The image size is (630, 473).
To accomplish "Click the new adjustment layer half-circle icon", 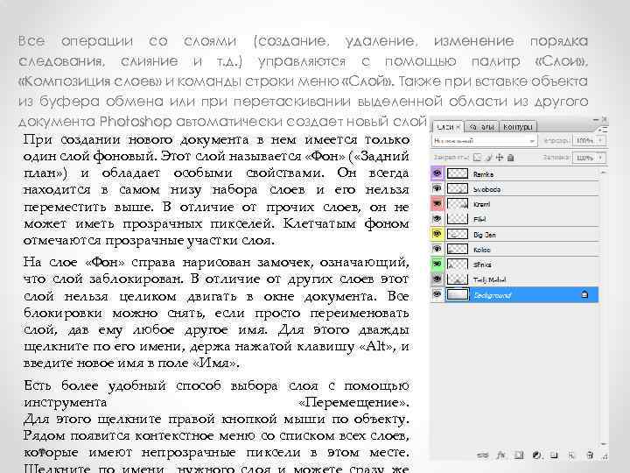I will tap(536, 455).
